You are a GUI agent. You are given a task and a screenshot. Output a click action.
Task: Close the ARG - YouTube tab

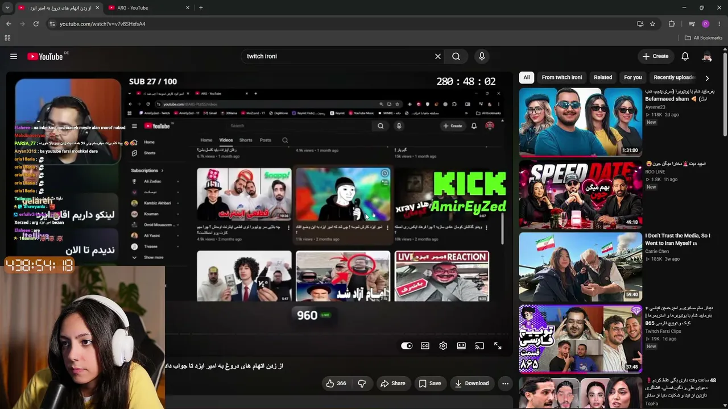click(188, 8)
